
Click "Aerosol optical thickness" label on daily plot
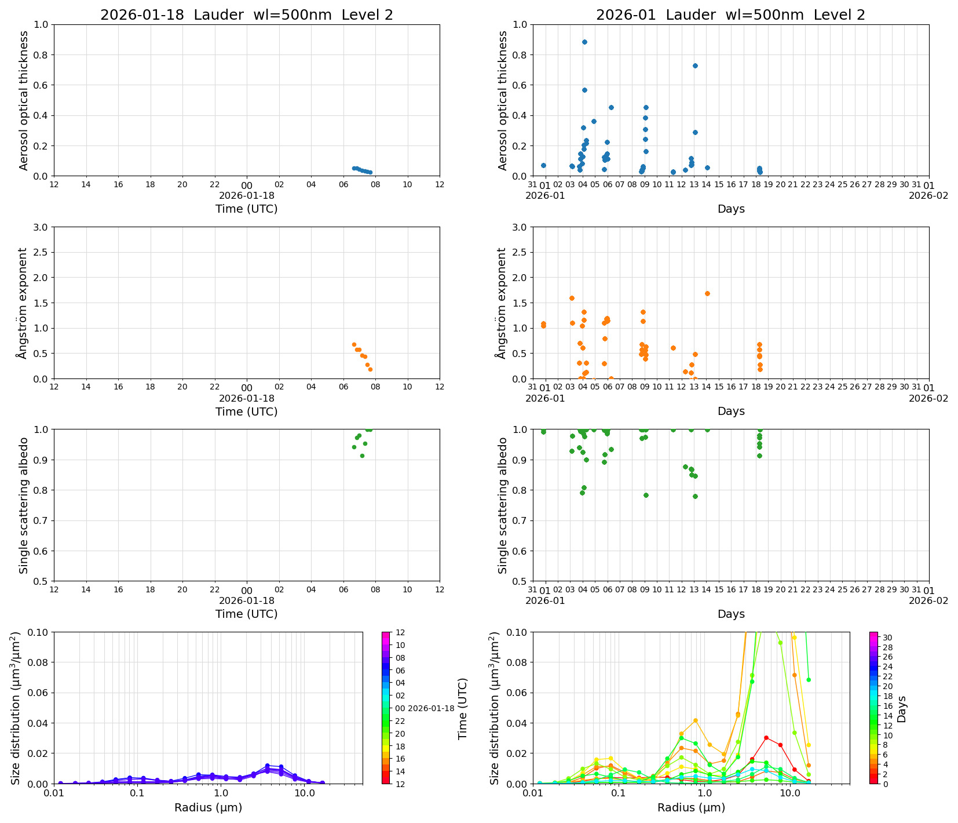coord(24,100)
